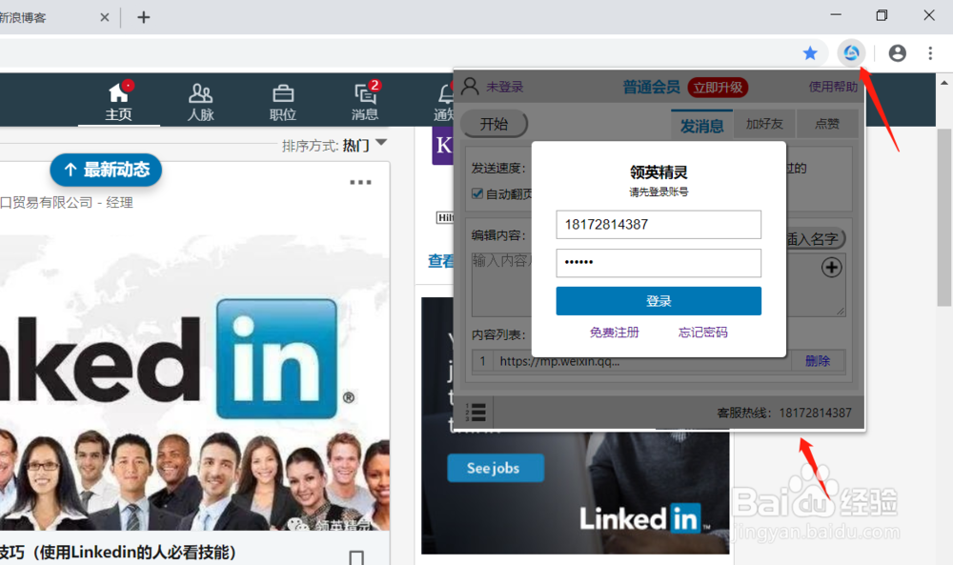Open Chrome's three-dot menu
The width and height of the screenshot is (953, 565).
click(x=930, y=53)
